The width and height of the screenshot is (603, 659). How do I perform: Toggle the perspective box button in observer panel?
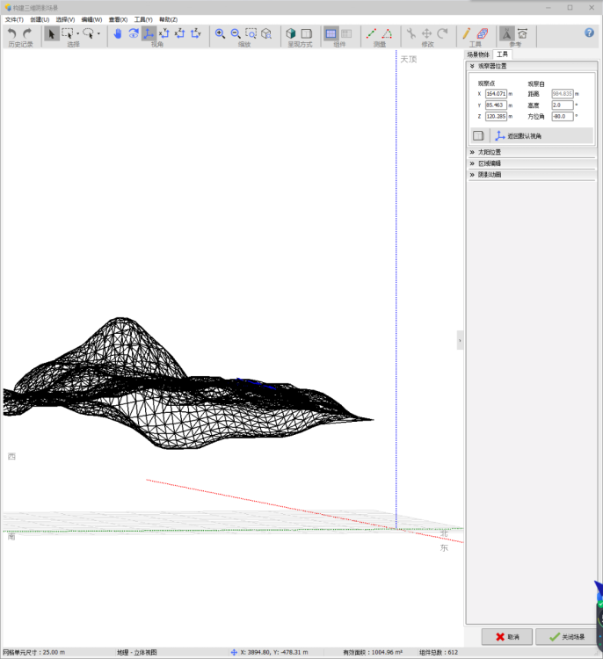[x=478, y=135]
